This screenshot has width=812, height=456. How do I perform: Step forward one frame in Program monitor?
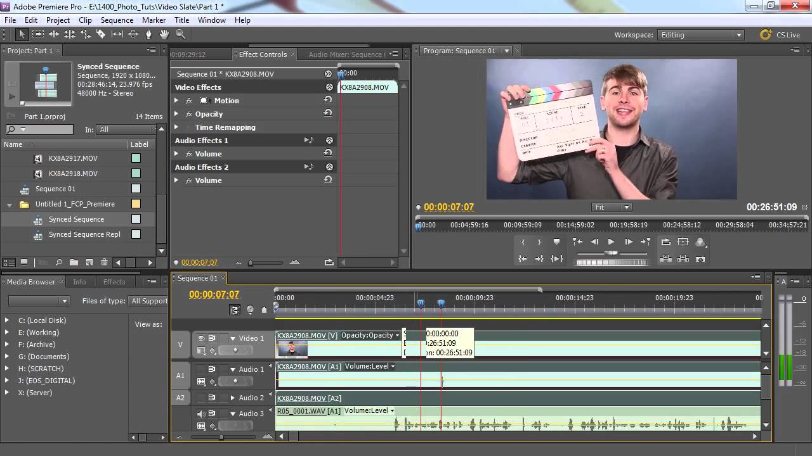click(x=628, y=242)
